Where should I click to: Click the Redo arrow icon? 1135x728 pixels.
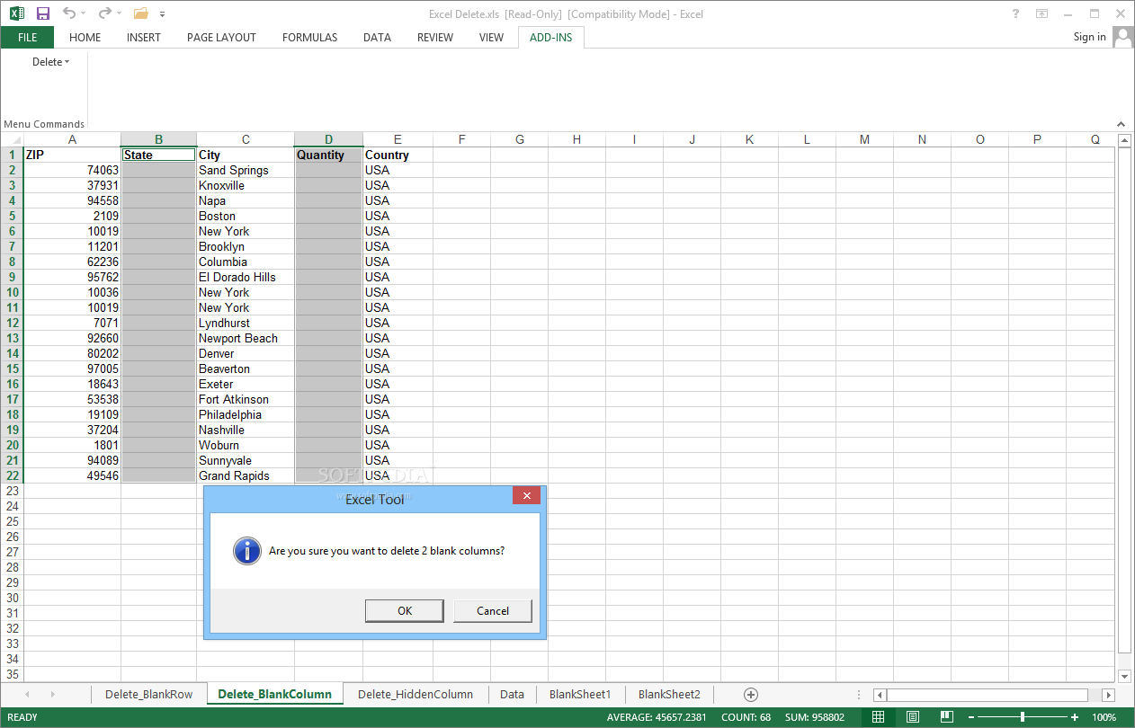104,13
